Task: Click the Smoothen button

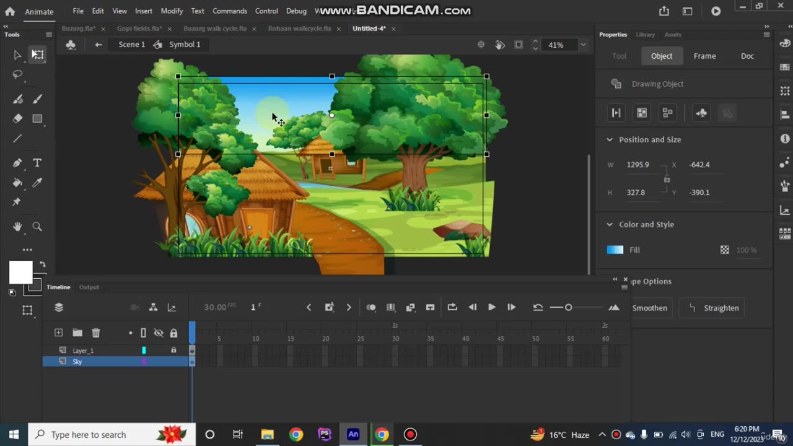Action: point(649,308)
